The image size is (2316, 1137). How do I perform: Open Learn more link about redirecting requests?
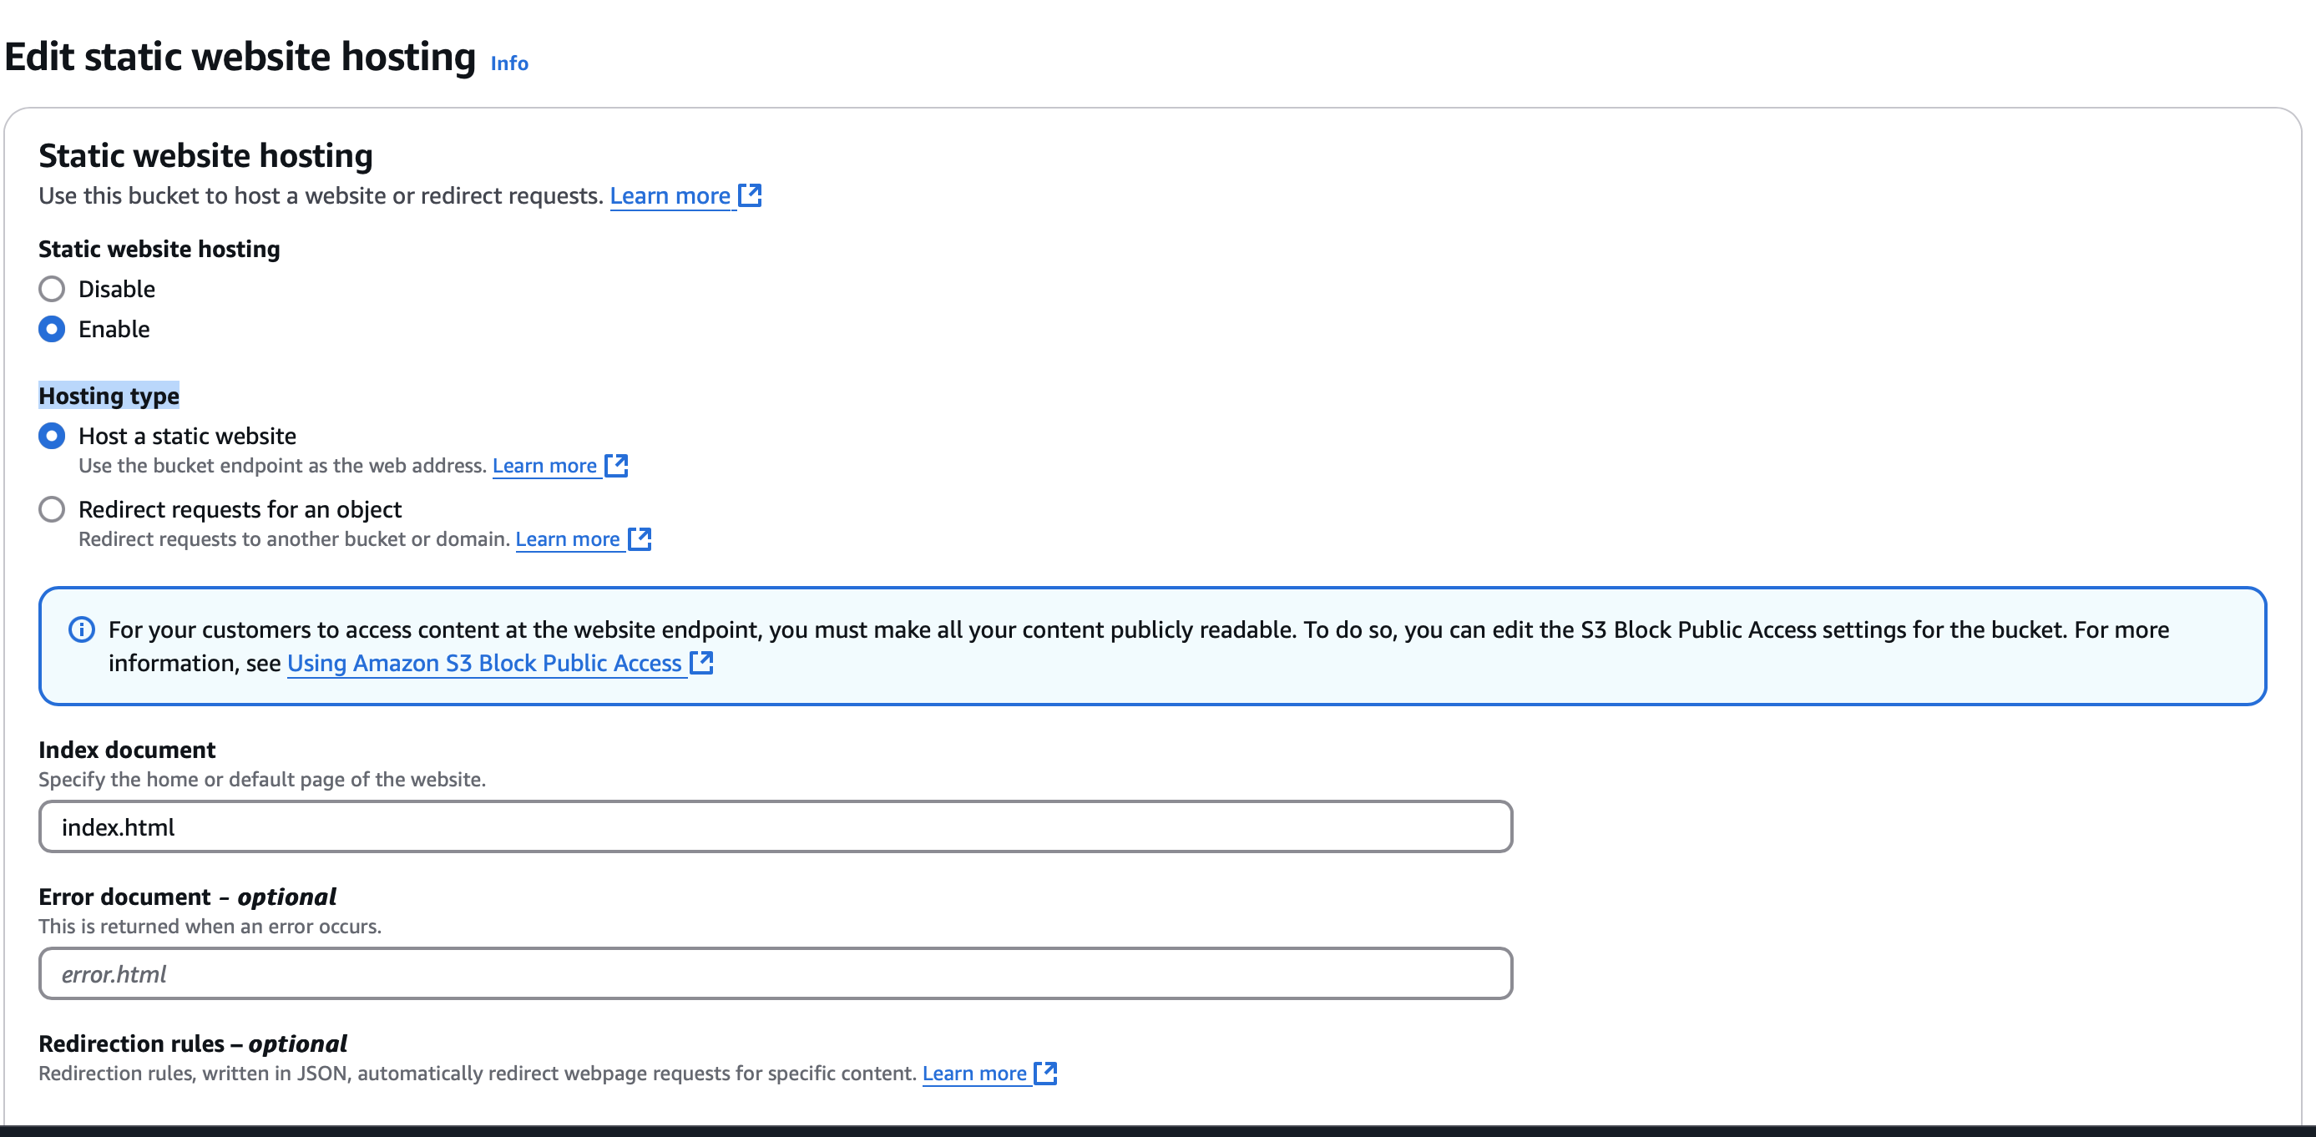pyautogui.click(x=568, y=539)
